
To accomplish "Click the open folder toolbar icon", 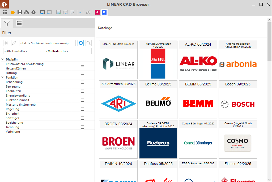I will tap(12, 12).
